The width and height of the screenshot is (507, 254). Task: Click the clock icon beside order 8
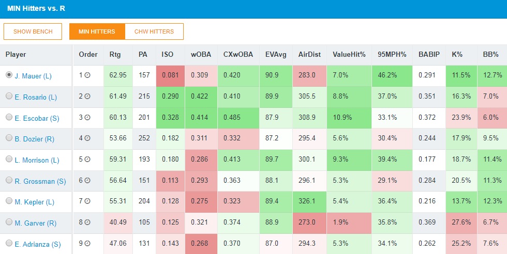tap(87, 223)
